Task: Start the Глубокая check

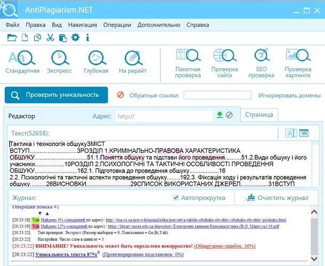Action: tap(96, 62)
